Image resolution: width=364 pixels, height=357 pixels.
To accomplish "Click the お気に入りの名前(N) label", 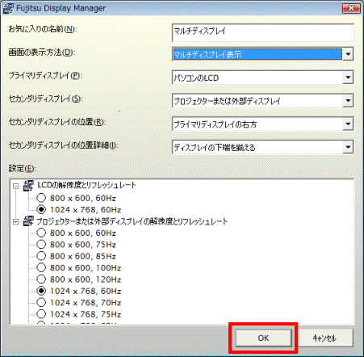I will [x=43, y=29].
